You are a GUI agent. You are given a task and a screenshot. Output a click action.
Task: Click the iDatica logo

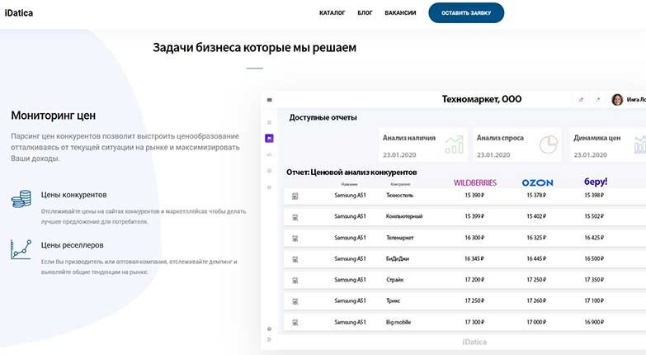click(x=18, y=12)
